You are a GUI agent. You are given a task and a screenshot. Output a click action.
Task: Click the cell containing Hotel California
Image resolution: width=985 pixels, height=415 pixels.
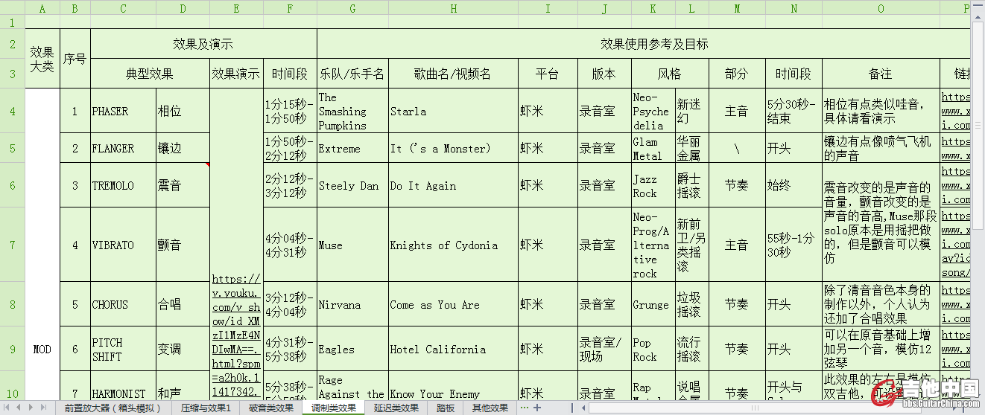pyautogui.click(x=454, y=349)
